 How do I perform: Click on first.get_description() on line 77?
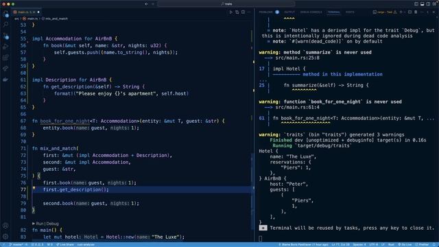point(75,189)
